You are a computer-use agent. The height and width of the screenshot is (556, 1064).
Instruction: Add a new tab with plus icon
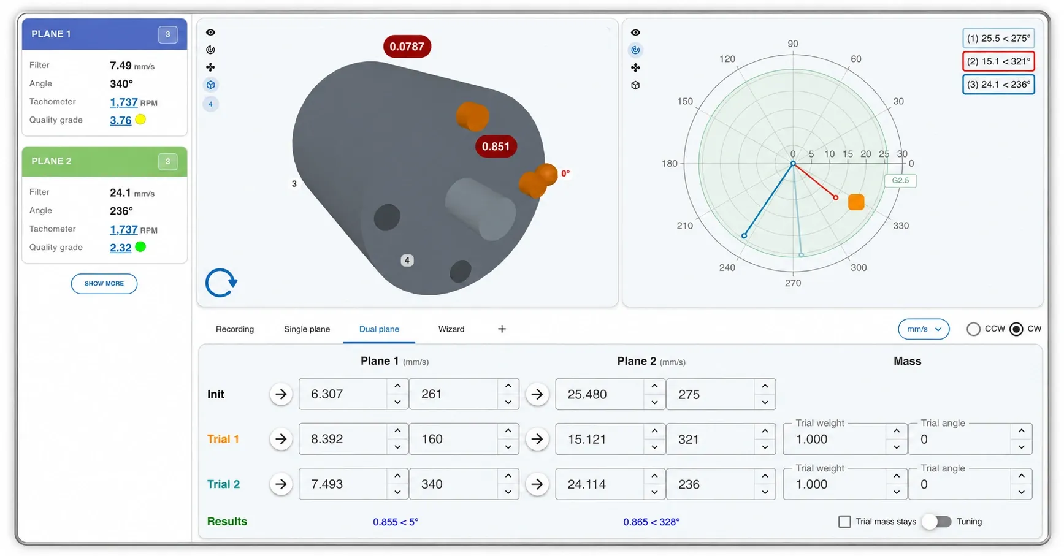click(502, 329)
